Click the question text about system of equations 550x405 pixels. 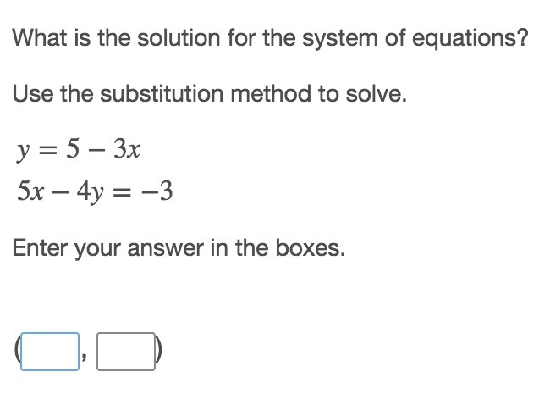270,37
